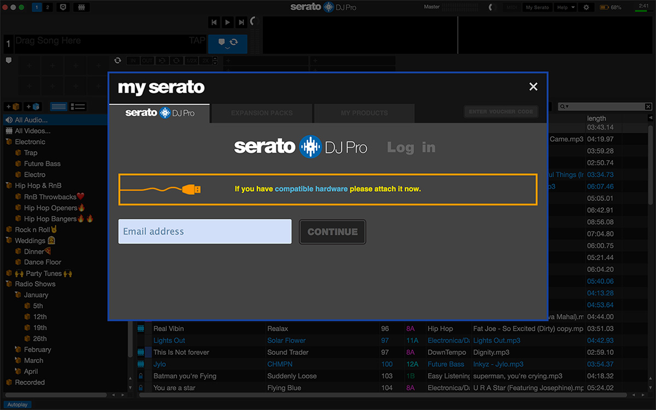This screenshot has width=656, height=410.
Task: Set loop IN point
Action: pos(133,60)
